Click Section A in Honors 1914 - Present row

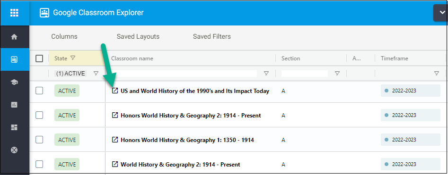click(x=283, y=116)
